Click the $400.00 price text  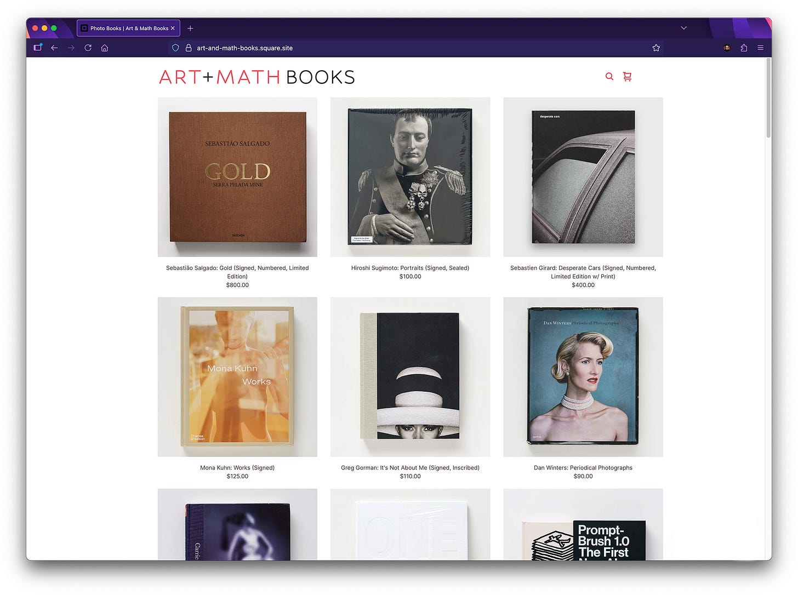(583, 285)
